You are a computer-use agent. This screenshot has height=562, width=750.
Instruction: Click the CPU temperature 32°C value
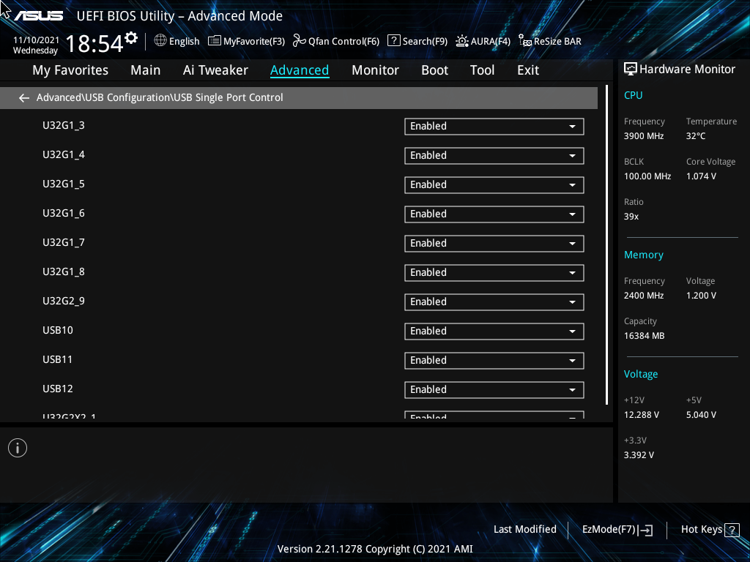click(696, 136)
